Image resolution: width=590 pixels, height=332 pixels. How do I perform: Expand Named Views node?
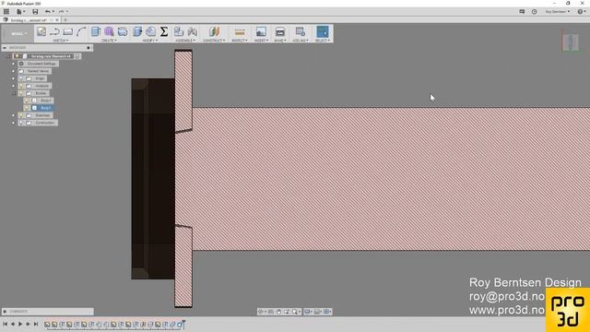pos(14,71)
